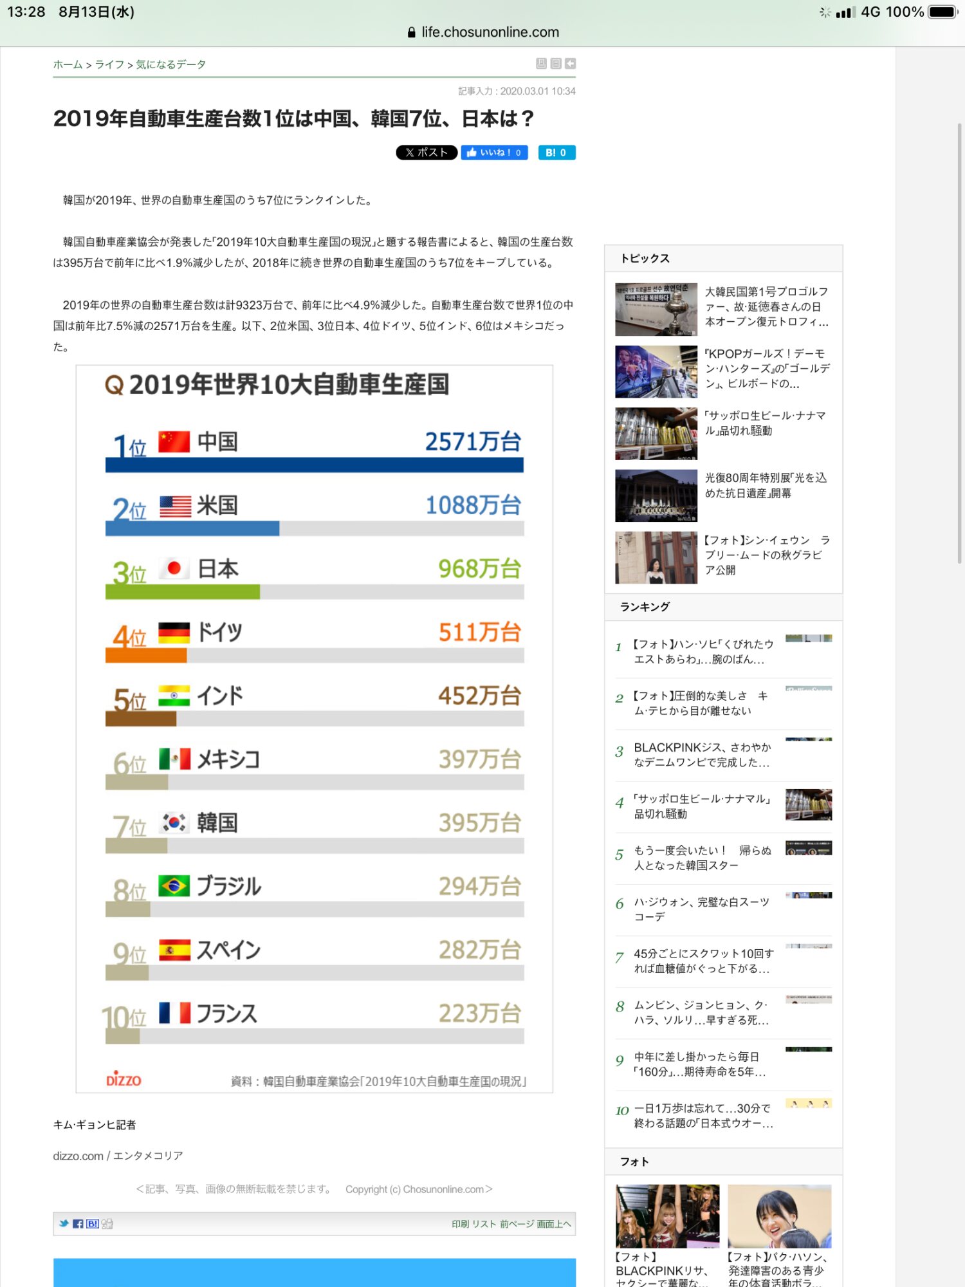This screenshot has width=965, height=1287.
Task: Click the 2019年世界10大自動車生産国 infographic title
Action: click(x=277, y=385)
